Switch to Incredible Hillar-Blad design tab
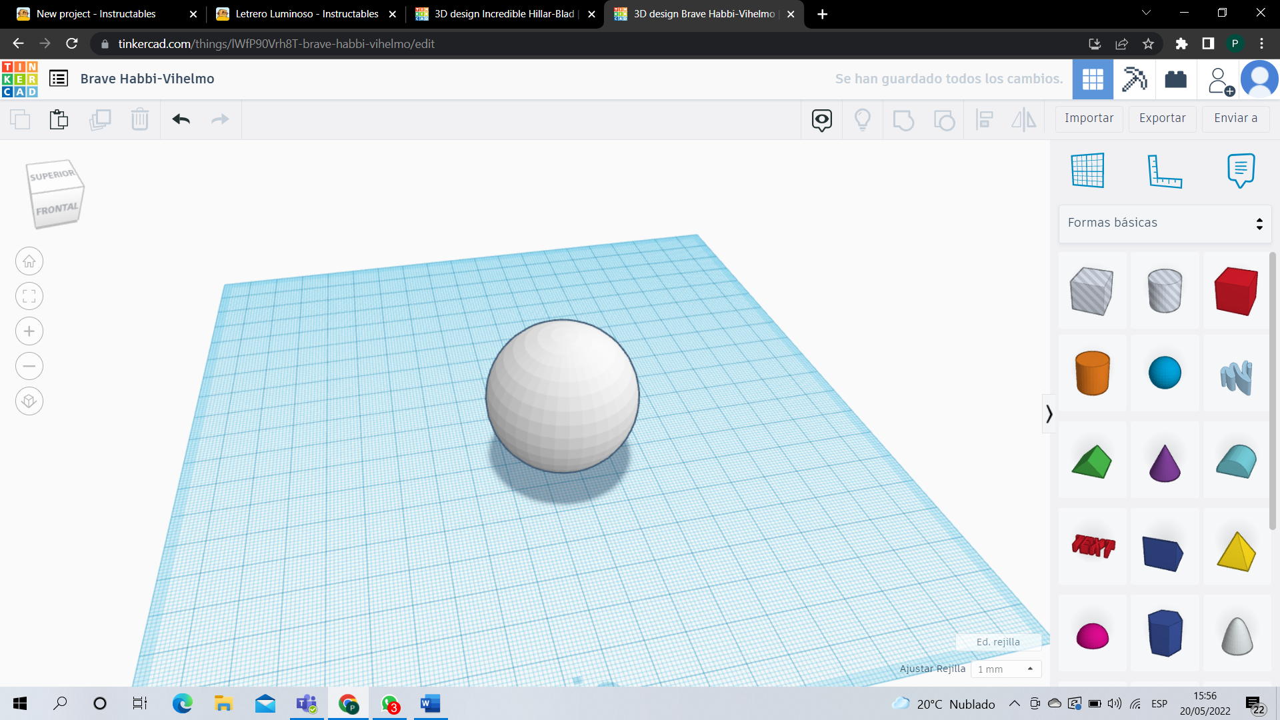The height and width of the screenshot is (720, 1280). click(x=503, y=14)
